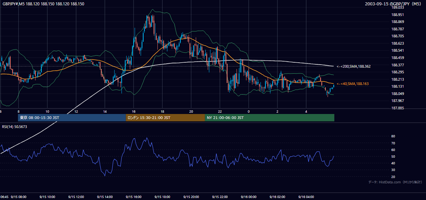
Task: Click price axis value 188.377
Action: (x=397, y=65)
